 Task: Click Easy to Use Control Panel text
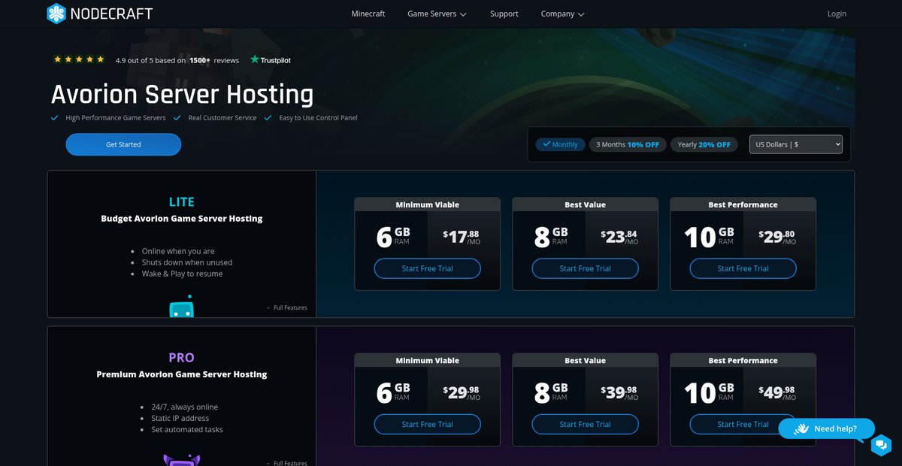318,118
